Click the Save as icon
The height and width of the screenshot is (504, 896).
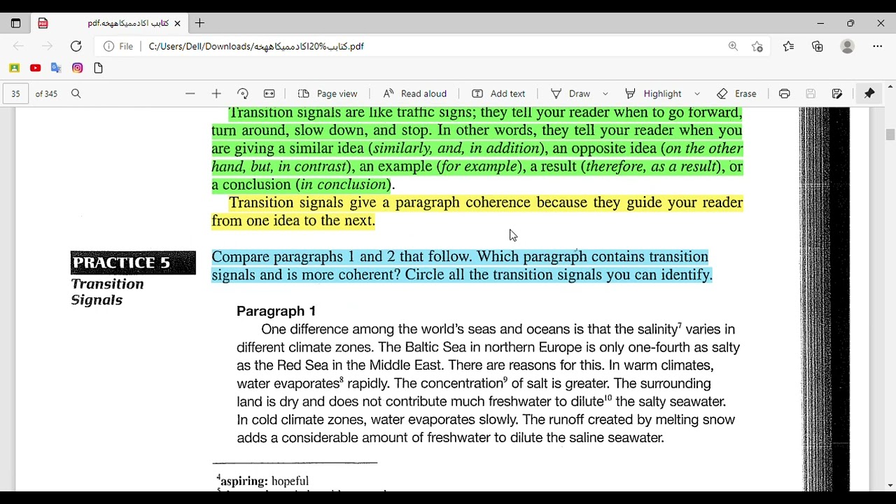[837, 94]
